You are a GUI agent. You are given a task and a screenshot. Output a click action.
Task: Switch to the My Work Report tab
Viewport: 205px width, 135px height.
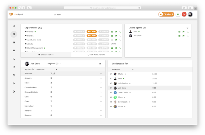click(97, 55)
